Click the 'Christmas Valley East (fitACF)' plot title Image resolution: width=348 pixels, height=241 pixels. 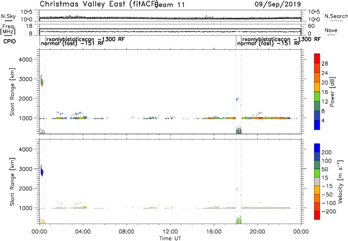click(x=99, y=4)
